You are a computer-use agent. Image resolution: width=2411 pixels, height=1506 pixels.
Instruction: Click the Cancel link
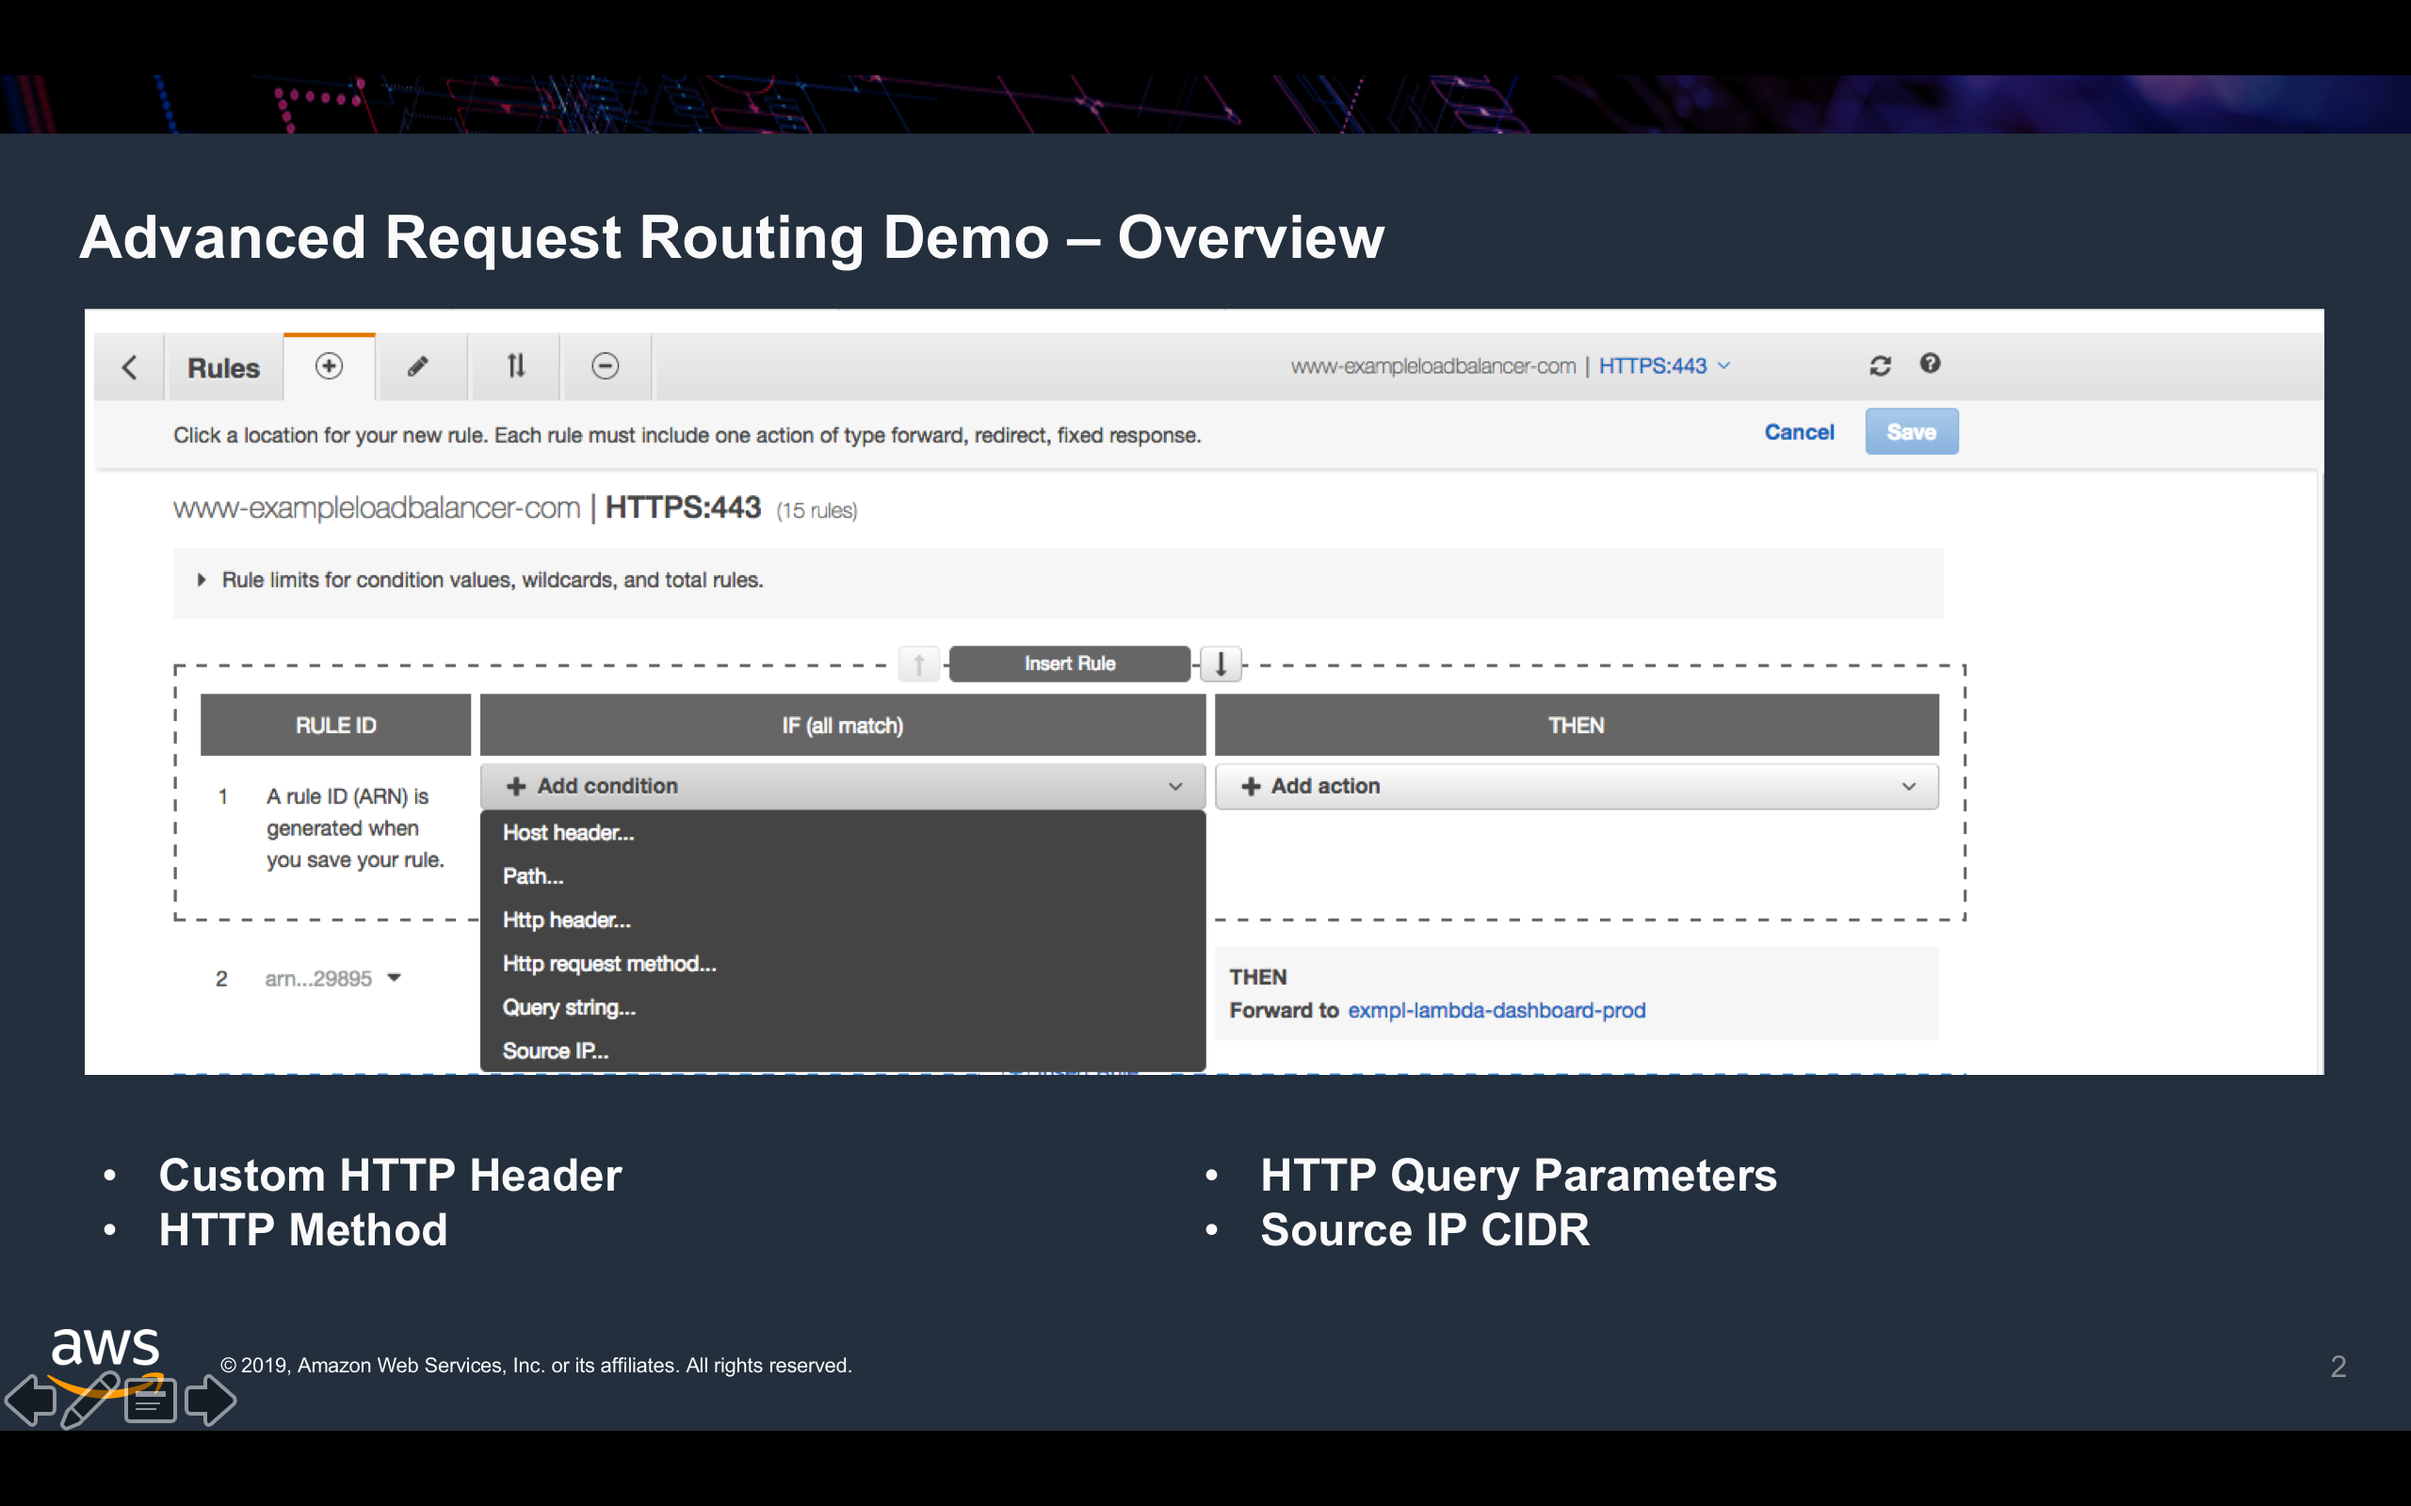pos(1798,432)
